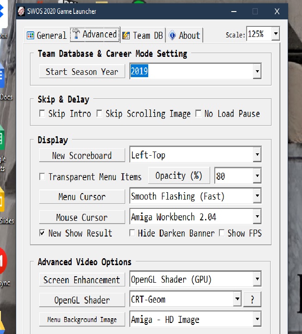302x334 pixels.
Task: Click the Menu Background Image button
Action: point(82,319)
